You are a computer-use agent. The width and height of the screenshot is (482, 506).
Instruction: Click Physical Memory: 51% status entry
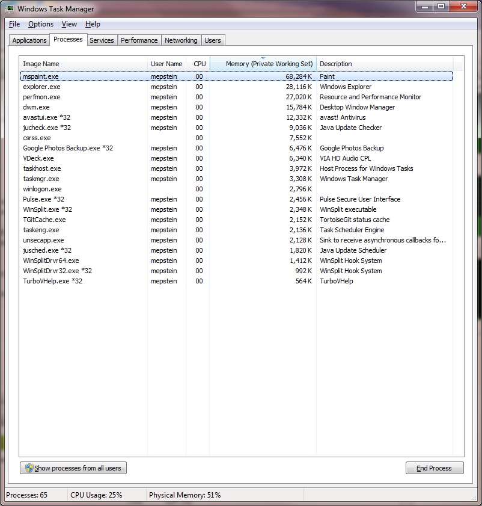(x=185, y=495)
